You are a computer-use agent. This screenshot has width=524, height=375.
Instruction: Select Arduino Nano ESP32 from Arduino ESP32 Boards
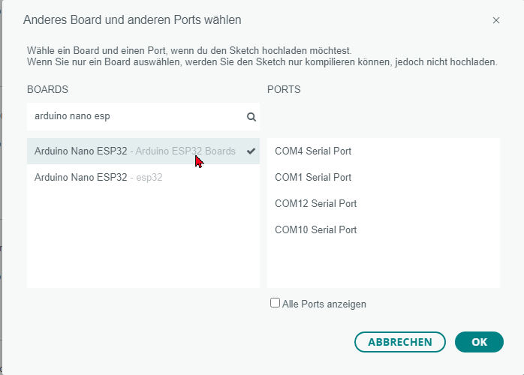pyautogui.click(x=143, y=151)
